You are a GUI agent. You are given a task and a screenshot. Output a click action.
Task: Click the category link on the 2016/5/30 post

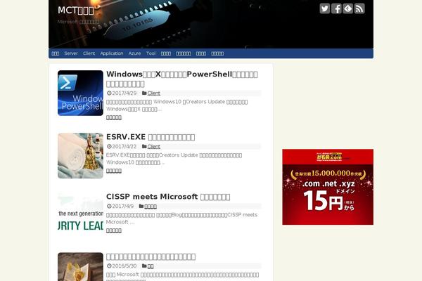coord(151,266)
